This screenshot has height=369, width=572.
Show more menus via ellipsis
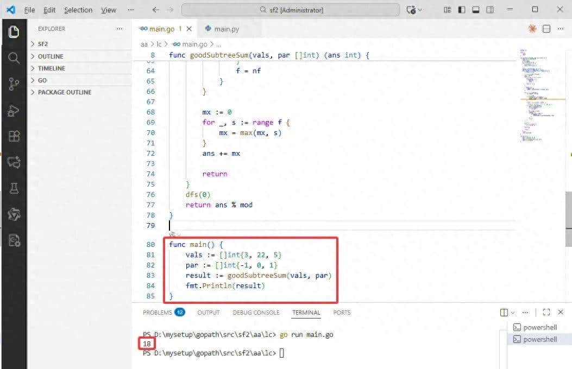point(131,10)
